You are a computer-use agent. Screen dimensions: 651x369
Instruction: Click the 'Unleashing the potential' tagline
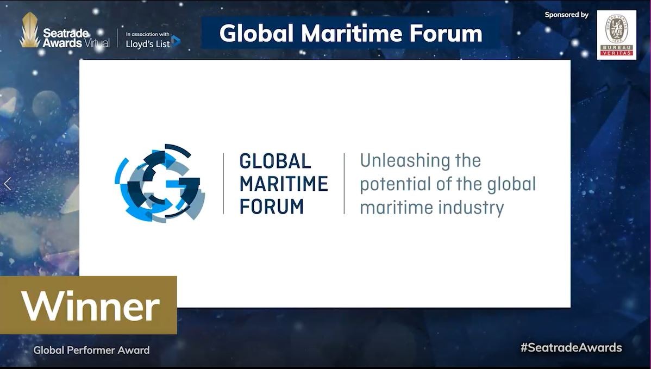coord(448,184)
